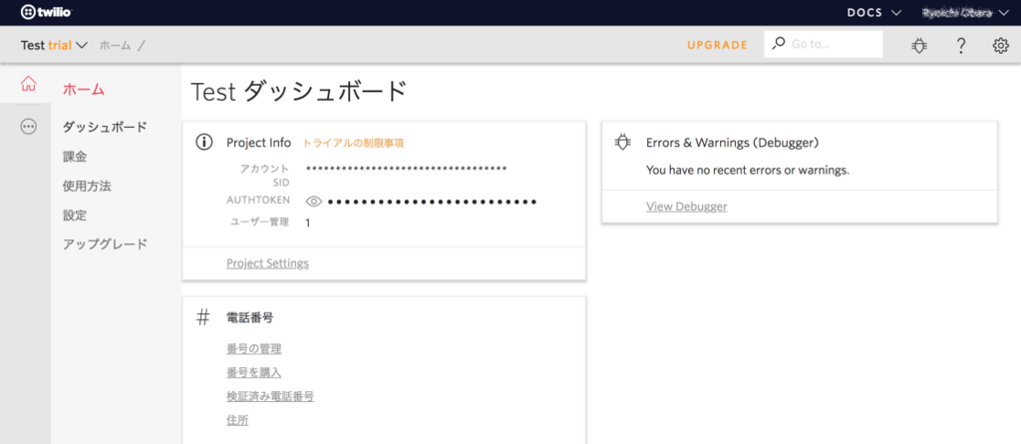This screenshot has width=1021, height=444.
Task: Select 使用方法 in the sidebar
Action: coord(87,186)
